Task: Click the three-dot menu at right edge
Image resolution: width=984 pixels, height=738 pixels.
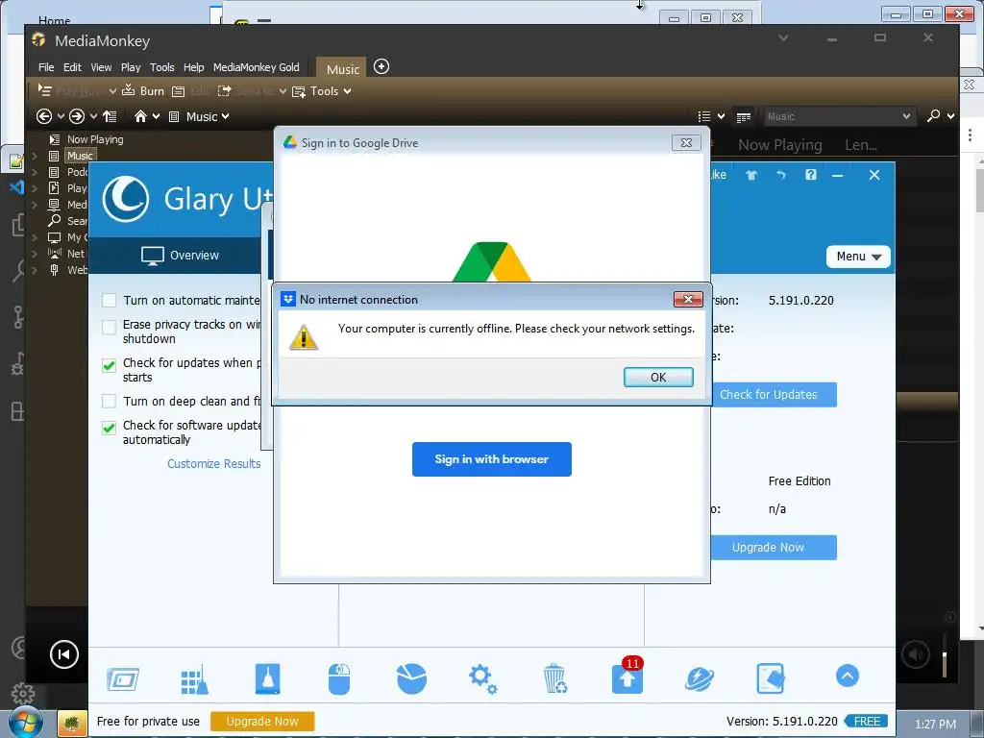Action: pos(971,135)
